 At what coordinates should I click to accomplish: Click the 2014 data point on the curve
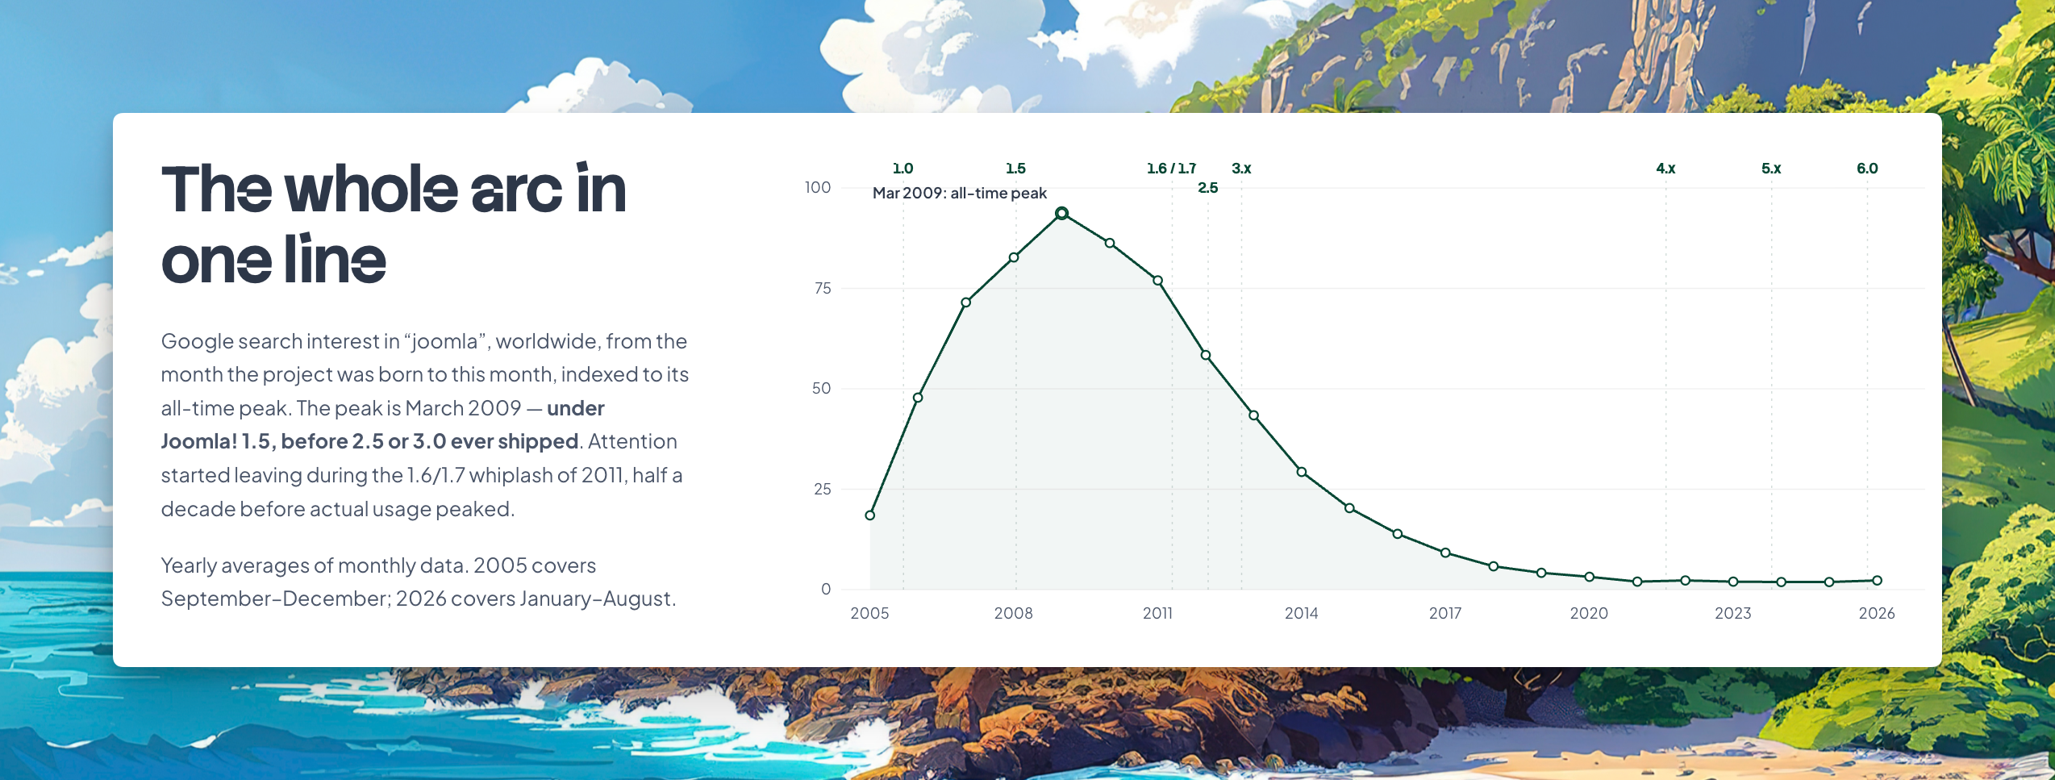(1301, 472)
